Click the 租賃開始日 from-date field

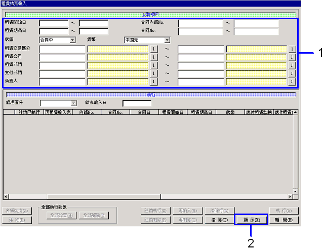[54, 23]
